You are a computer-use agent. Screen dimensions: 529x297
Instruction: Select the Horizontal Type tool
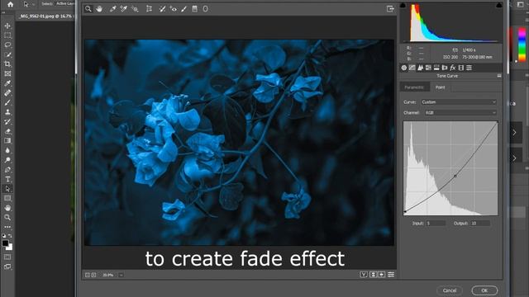[x=7, y=179]
